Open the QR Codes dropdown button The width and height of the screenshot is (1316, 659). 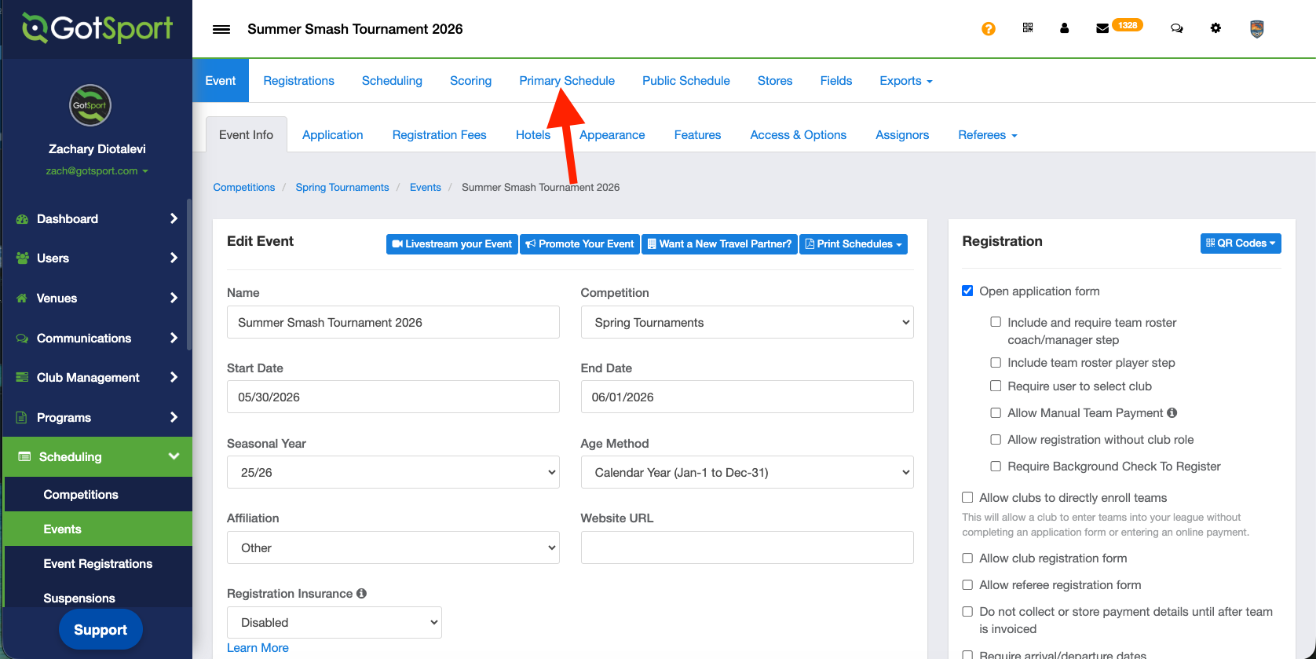(1240, 243)
